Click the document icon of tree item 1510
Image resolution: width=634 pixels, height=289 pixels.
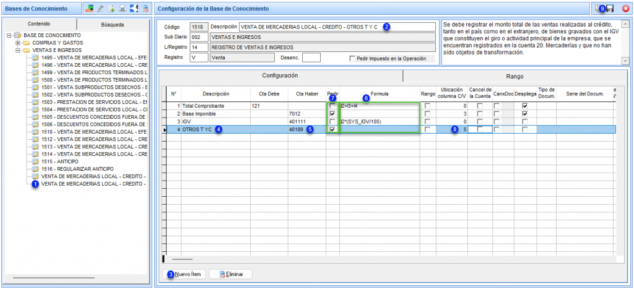point(35,132)
